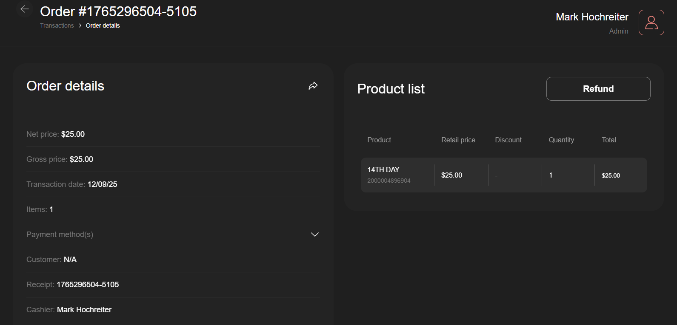The width and height of the screenshot is (677, 325).
Task: Click the Items count 1
Action: 51,209
